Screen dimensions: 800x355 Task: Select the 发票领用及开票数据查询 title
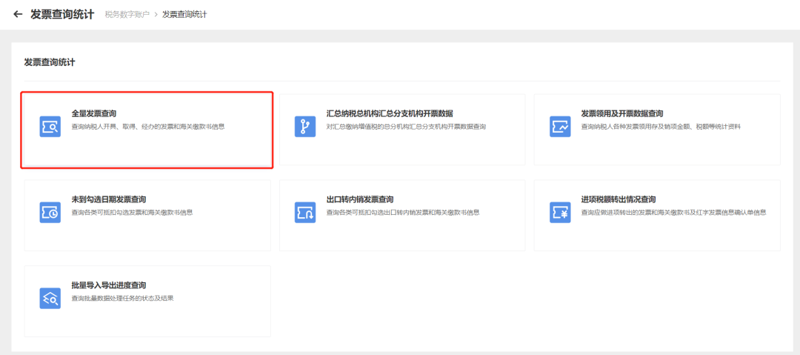coord(622,113)
